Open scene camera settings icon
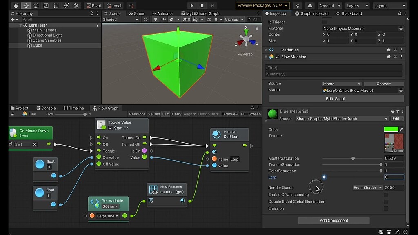Image resolution: width=418 pixels, height=235 pixels. pos(217,20)
